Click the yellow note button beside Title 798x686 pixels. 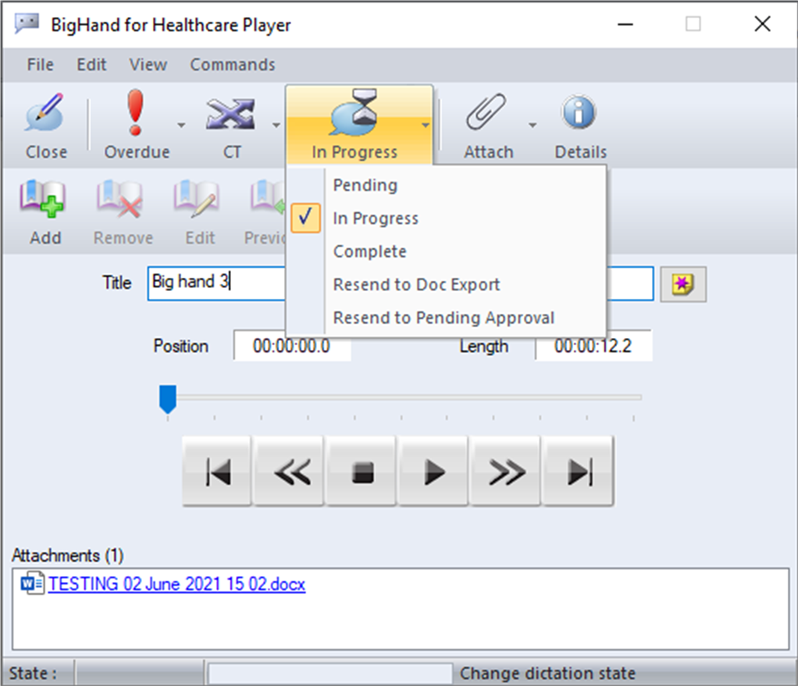pyautogui.click(x=683, y=284)
